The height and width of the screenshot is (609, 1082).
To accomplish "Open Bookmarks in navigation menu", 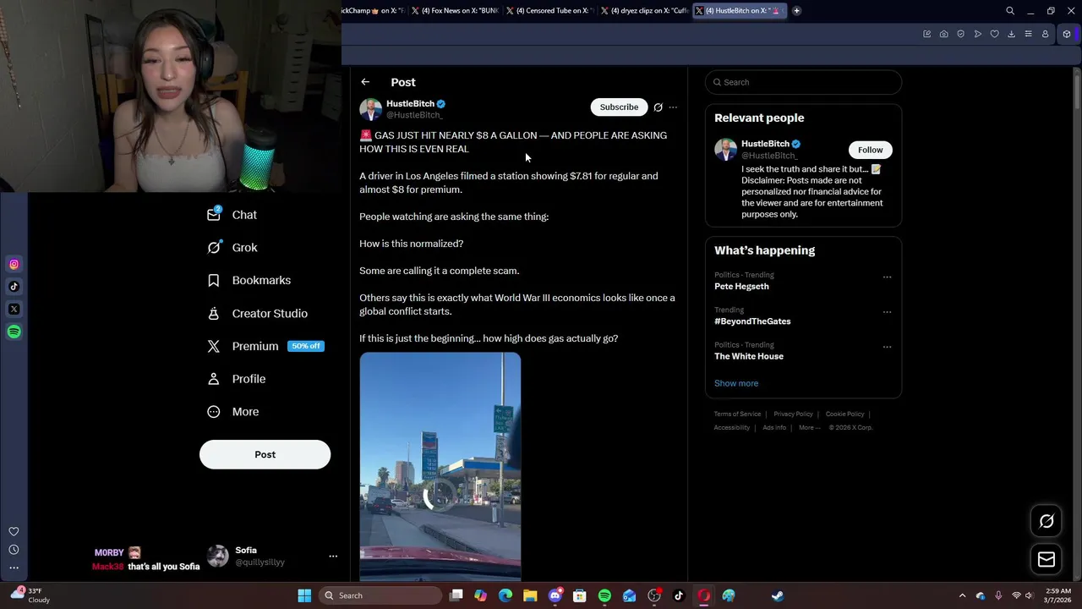I will 249,280.
